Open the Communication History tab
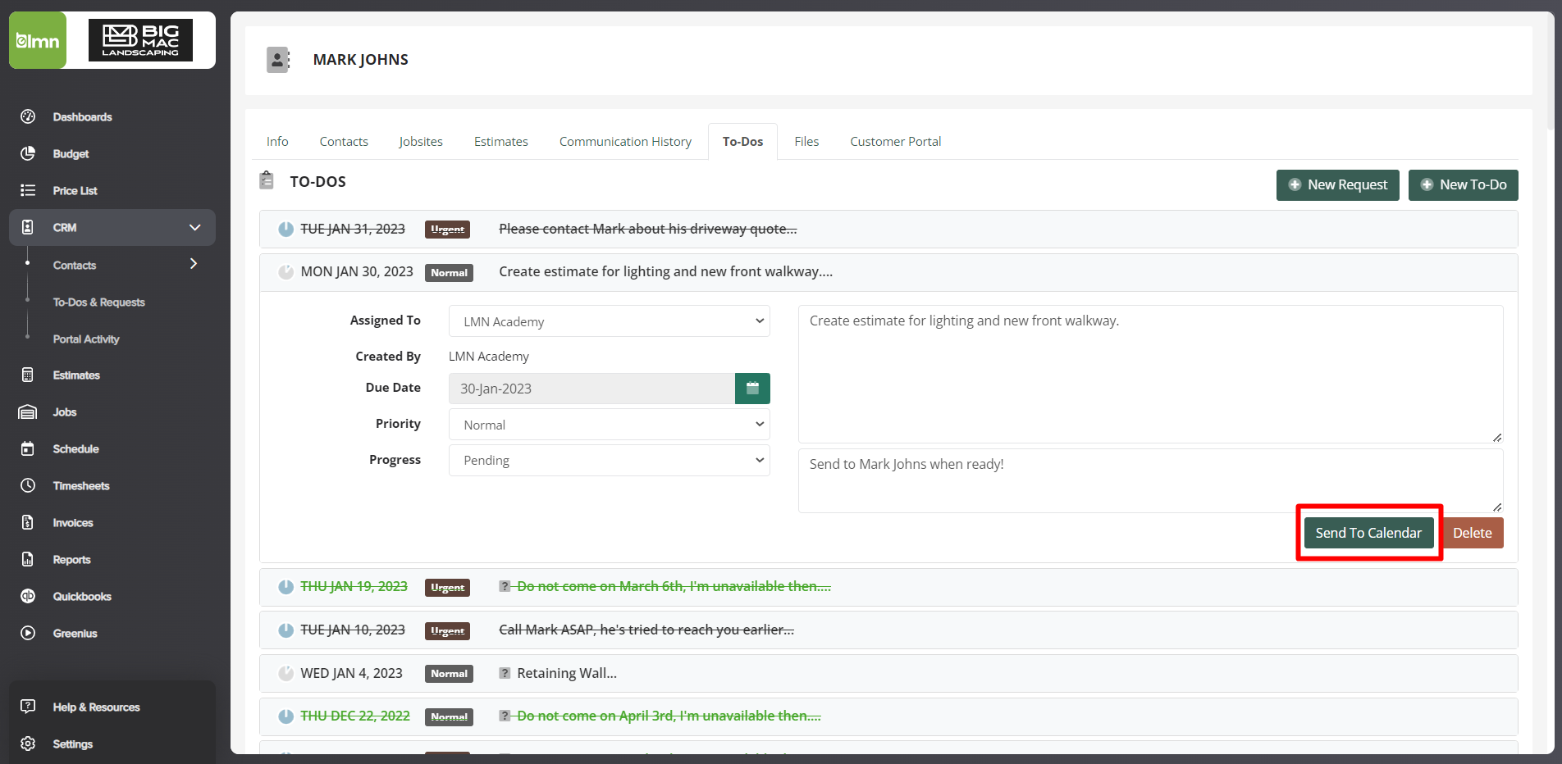The height and width of the screenshot is (764, 1562). pos(625,141)
